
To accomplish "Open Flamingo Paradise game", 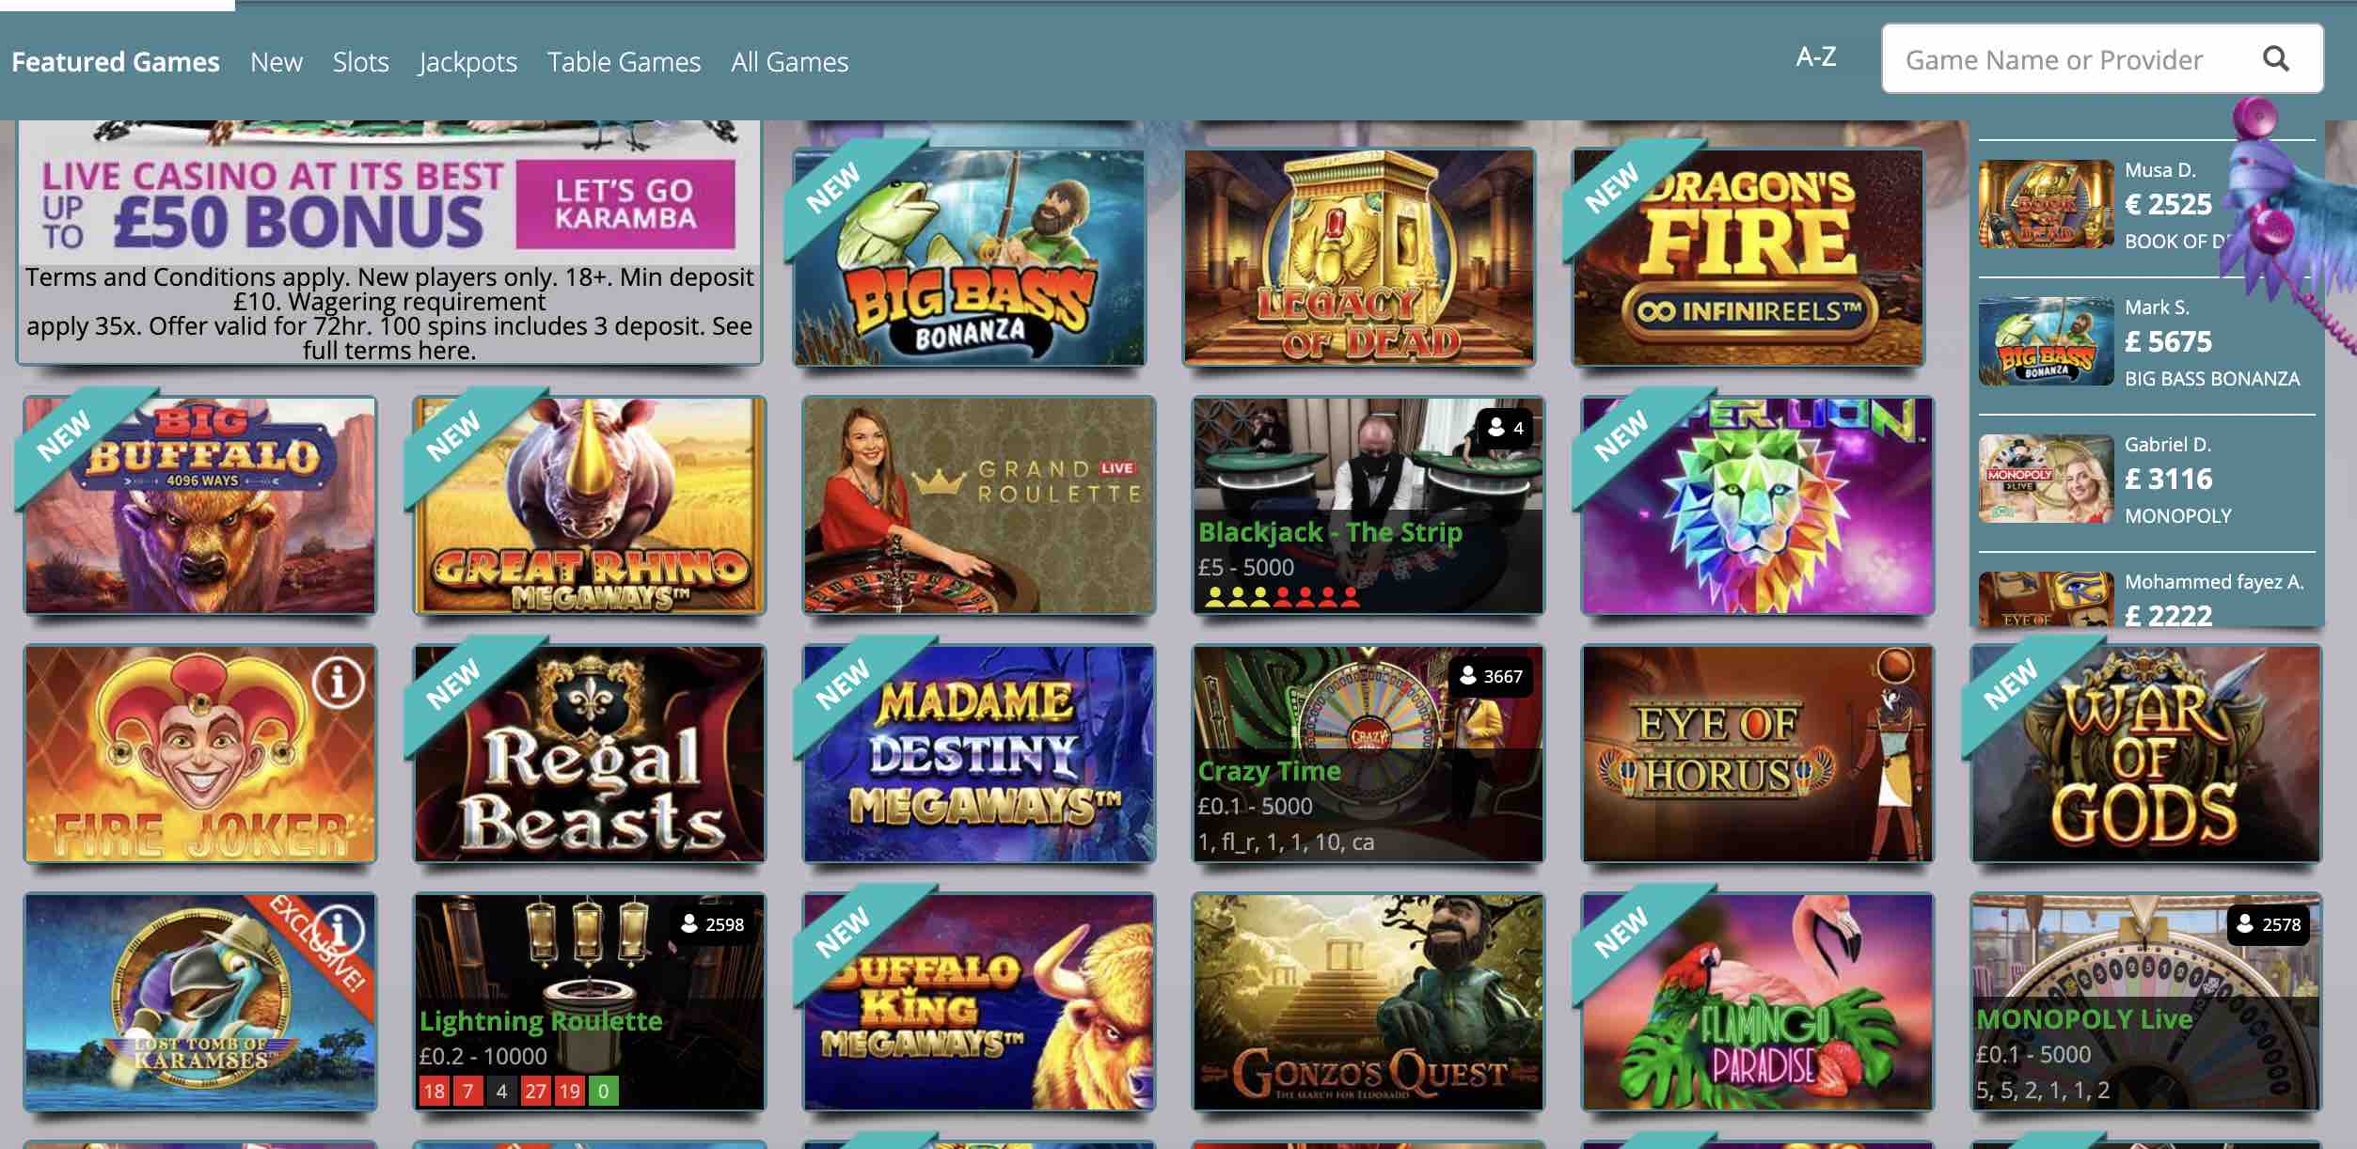I will [1758, 1001].
